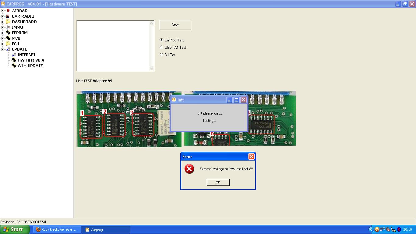Expand the EEPROM tree node
The height and width of the screenshot is (234, 416).
tap(2, 33)
